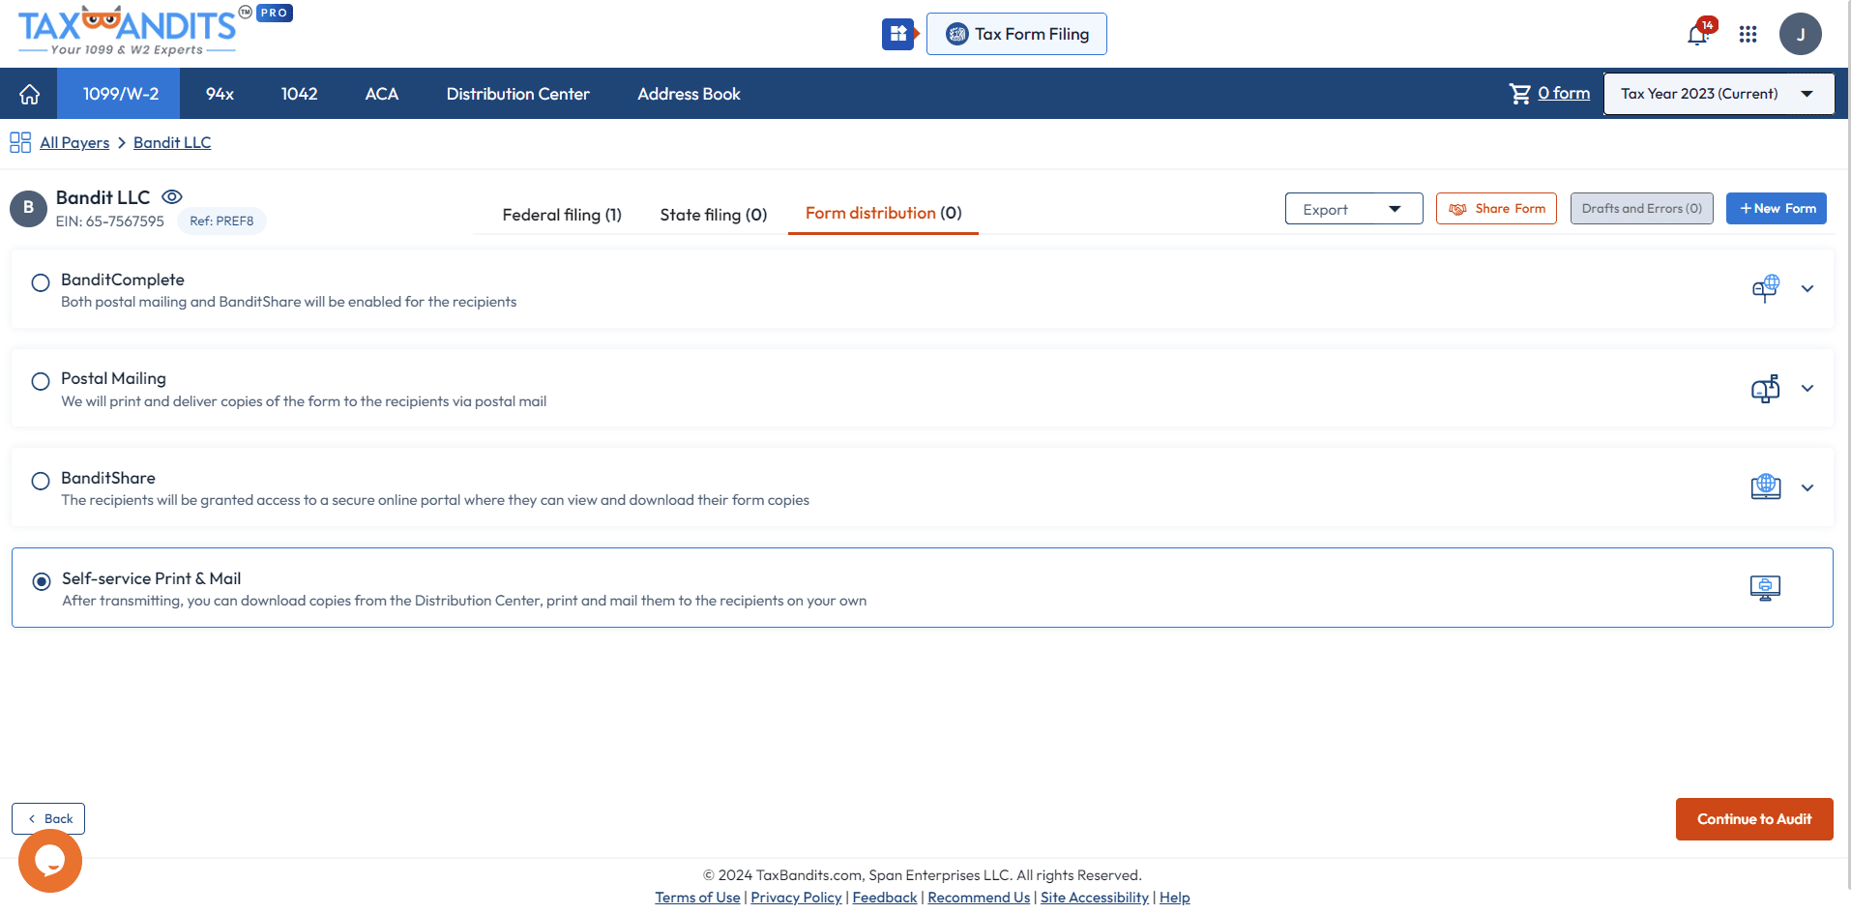Open the apps grid launcher
The height and width of the screenshot is (914, 1851).
click(x=1748, y=35)
